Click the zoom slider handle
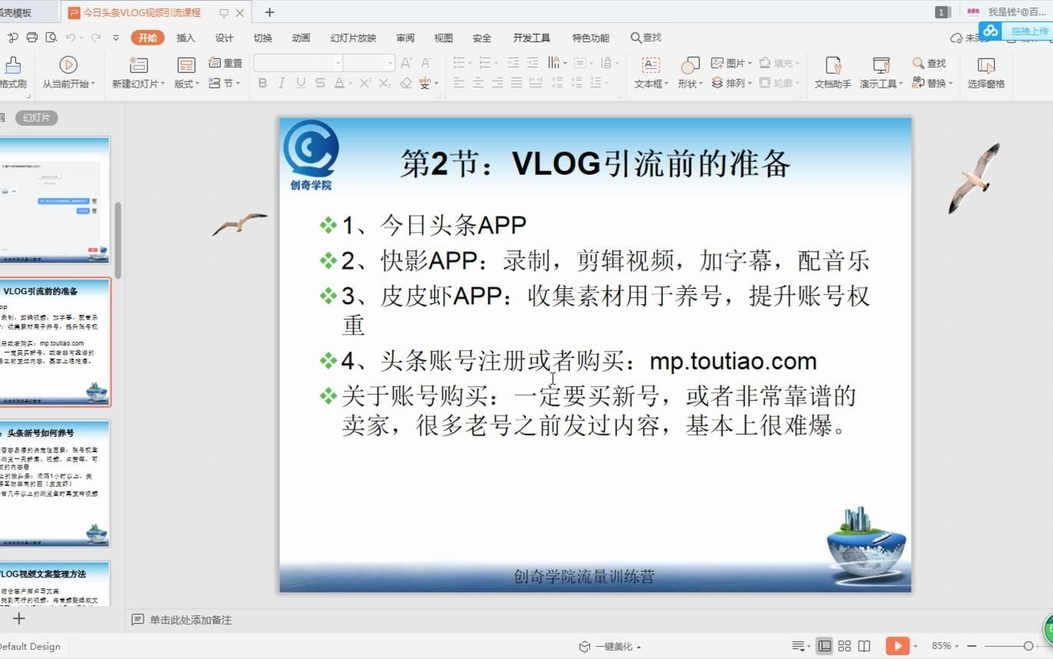 click(x=1028, y=646)
